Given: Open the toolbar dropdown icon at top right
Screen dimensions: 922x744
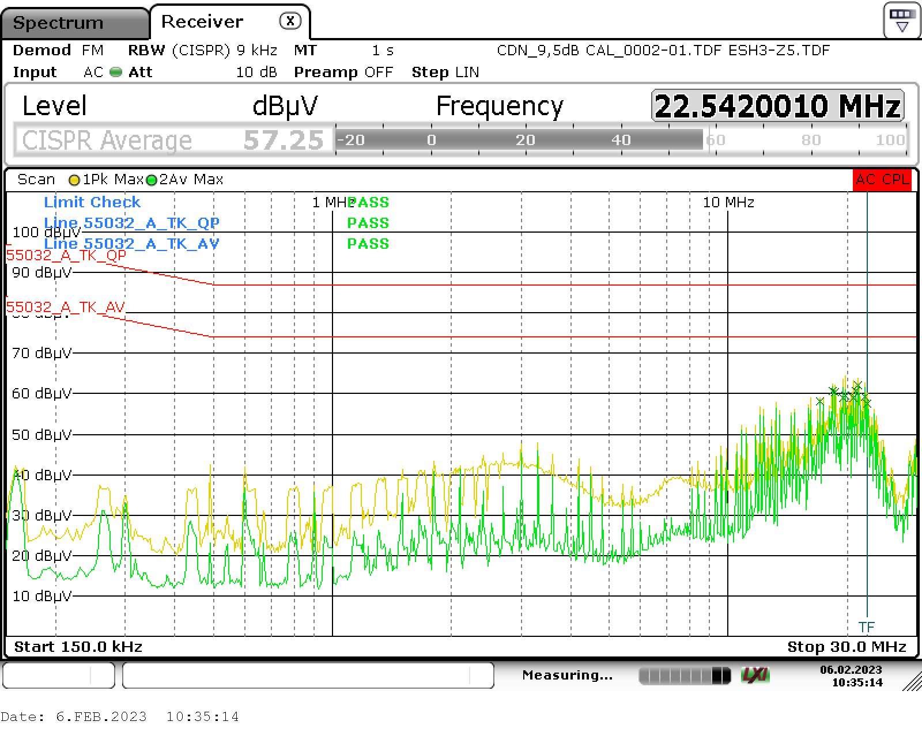Looking at the screenshot, I should (x=902, y=21).
